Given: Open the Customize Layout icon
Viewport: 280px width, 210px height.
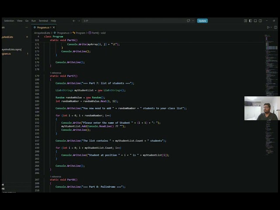Looking at the screenshot, I should pyautogui.click(x=245, y=21).
